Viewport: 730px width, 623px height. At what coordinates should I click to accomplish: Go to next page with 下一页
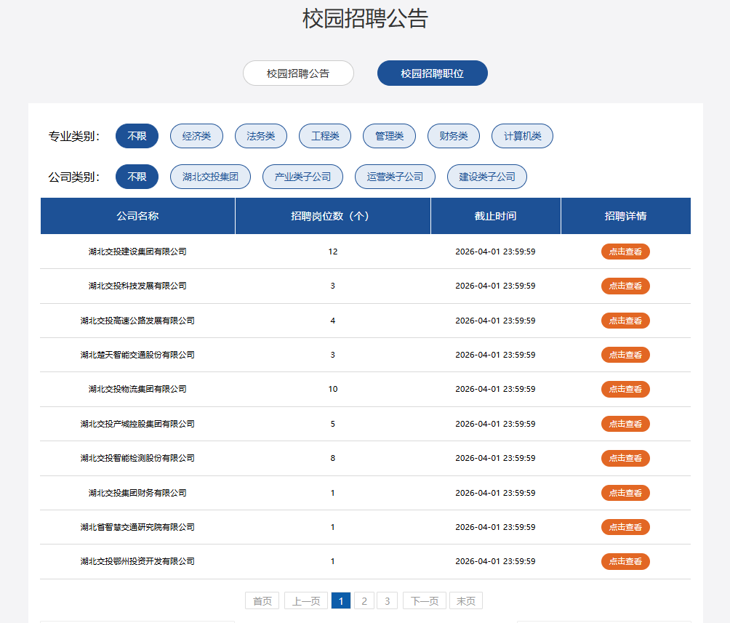click(425, 600)
